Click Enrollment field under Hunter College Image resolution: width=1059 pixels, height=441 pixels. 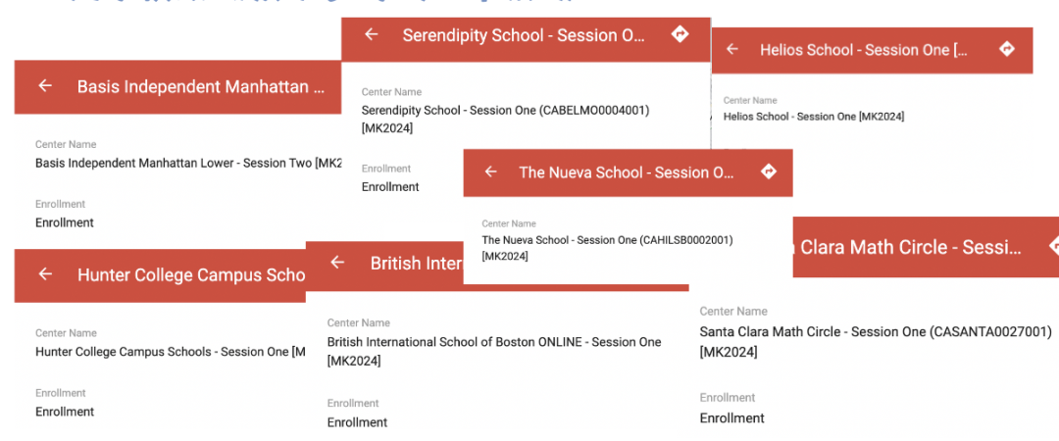click(x=65, y=412)
